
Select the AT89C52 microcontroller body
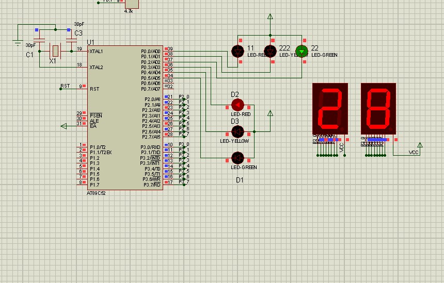click(x=125, y=118)
